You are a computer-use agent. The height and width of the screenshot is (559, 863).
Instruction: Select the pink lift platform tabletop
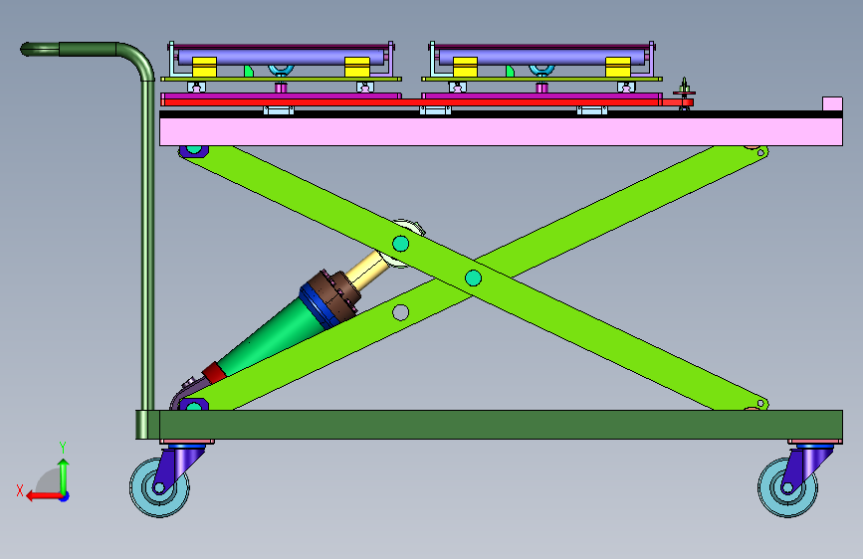point(501,132)
